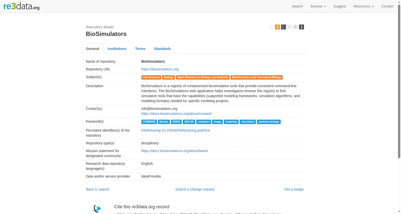This screenshot has width=401, height=214.
Task: Select the General tab
Action: click(x=93, y=49)
